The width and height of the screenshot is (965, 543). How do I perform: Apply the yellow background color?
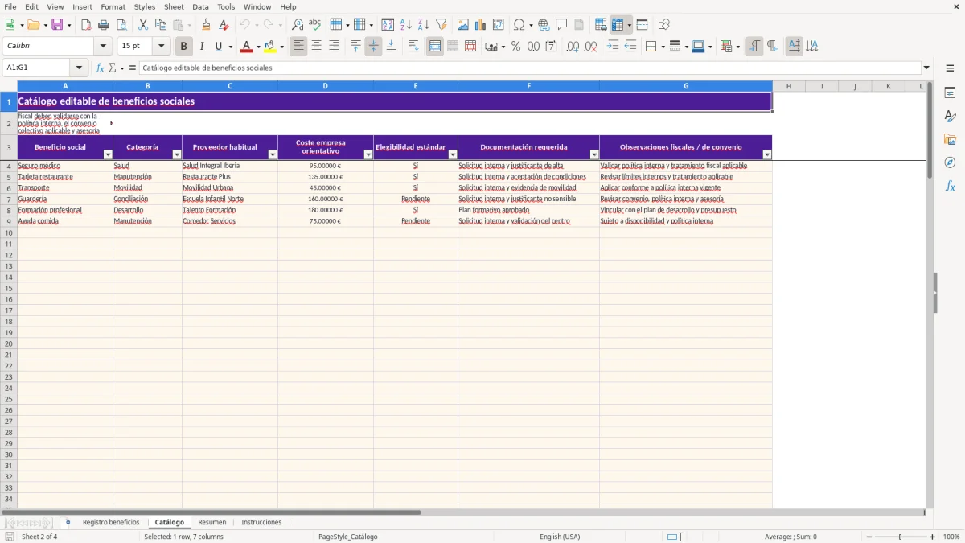point(269,47)
